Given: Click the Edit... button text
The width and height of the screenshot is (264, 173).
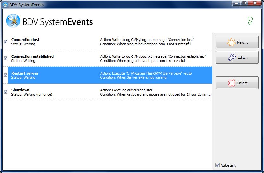Looking at the screenshot, I should tap(243, 57).
